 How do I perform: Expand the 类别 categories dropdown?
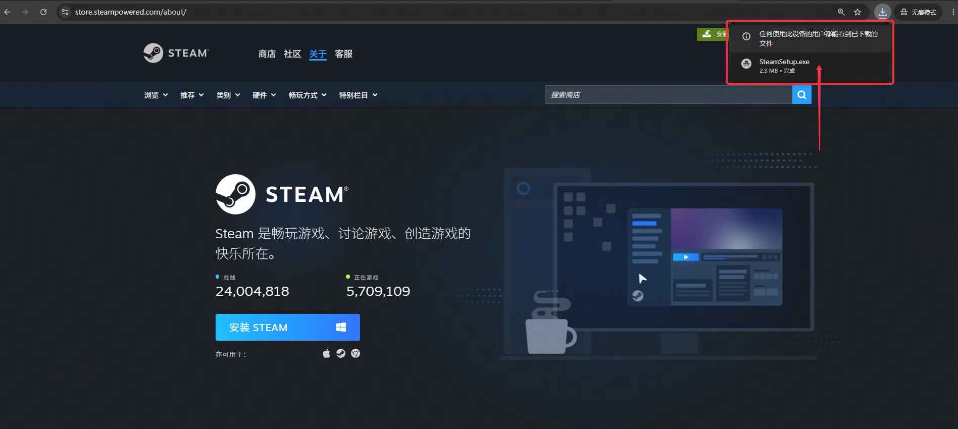[x=228, y=95]
